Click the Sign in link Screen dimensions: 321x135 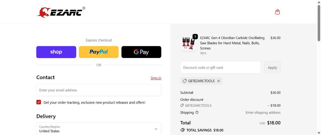coord(156,78)
